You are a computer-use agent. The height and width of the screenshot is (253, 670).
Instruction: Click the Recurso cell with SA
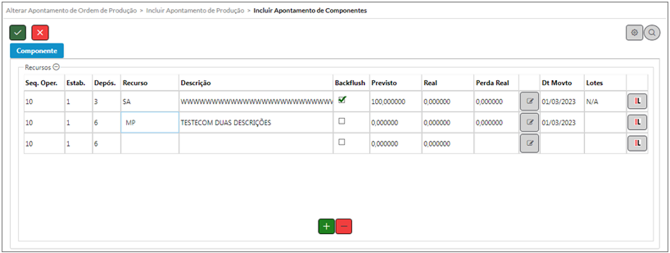150,101
